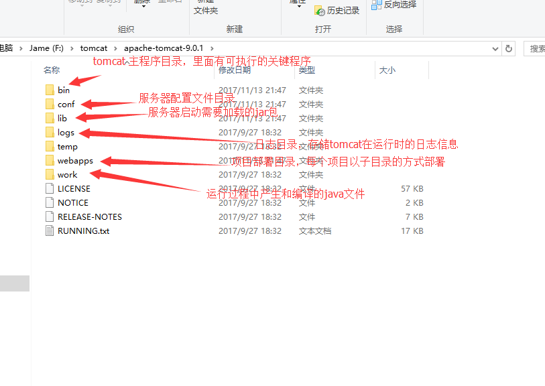Expand chevron before Jame (F:) breadcrumb
The width and height of the screenshot is (545, 386).
point(21,48)
